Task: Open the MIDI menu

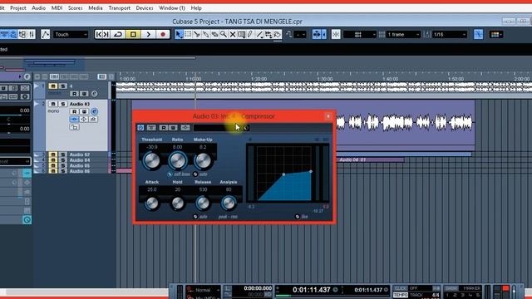Action: pos(57,7)
